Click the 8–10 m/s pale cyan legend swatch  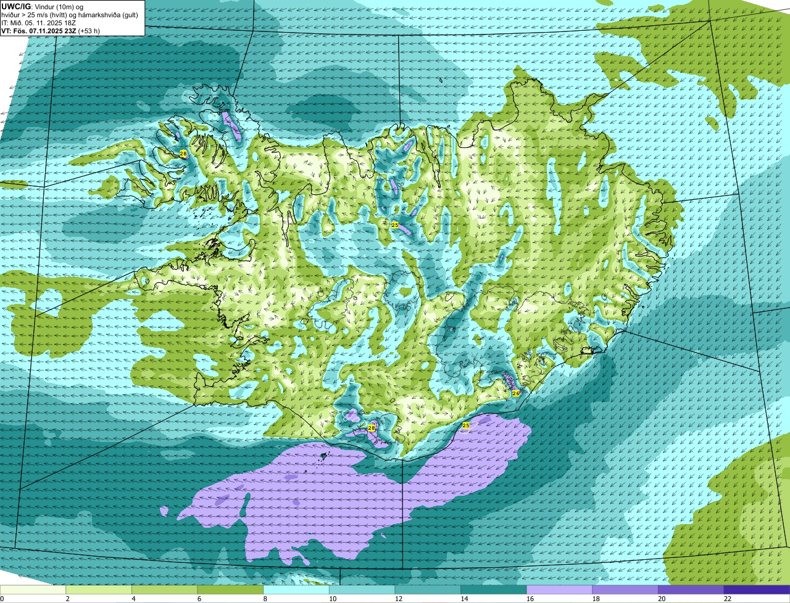pyautogui.click(x=296, y=589)
